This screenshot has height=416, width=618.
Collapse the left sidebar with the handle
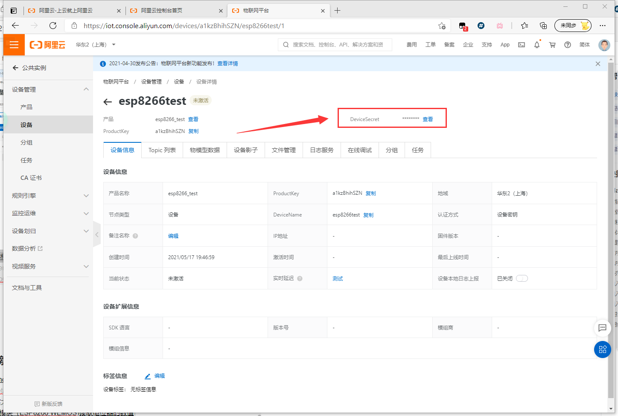97,234
